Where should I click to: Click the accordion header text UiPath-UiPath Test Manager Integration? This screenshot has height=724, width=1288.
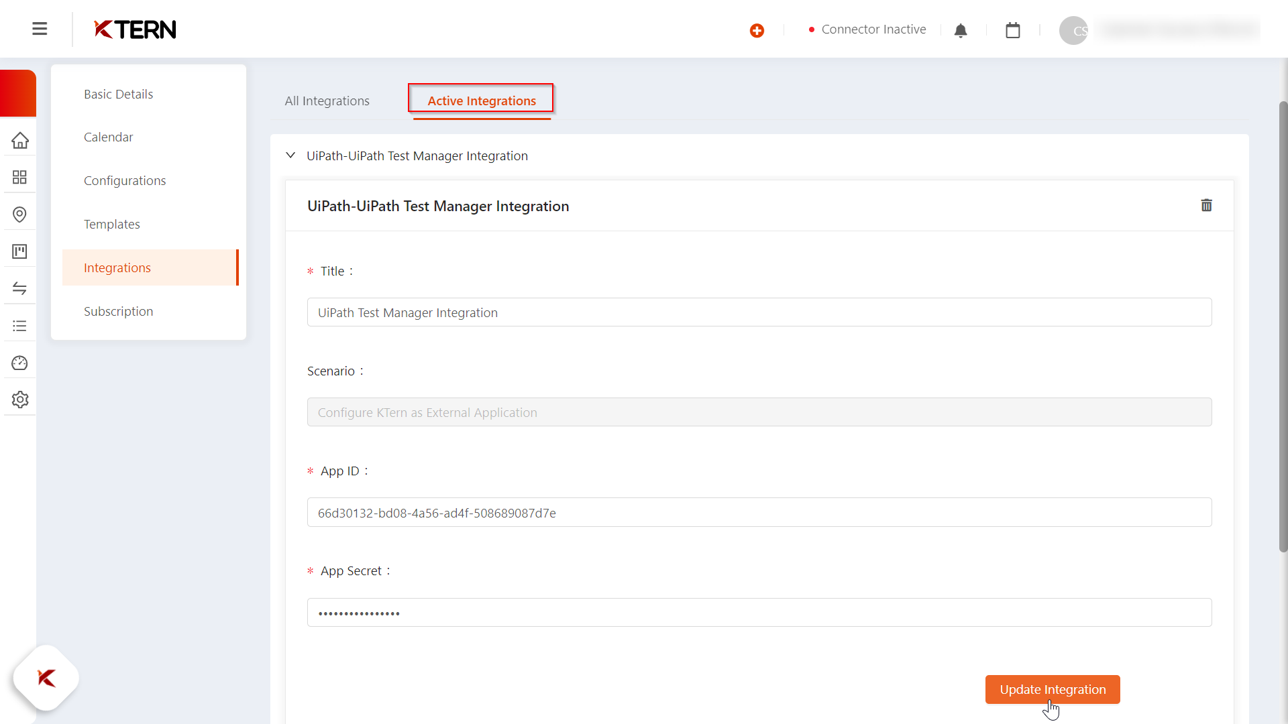417,156
